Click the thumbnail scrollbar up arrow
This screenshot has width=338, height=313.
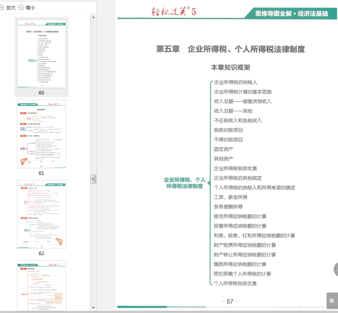click(93, 17)
